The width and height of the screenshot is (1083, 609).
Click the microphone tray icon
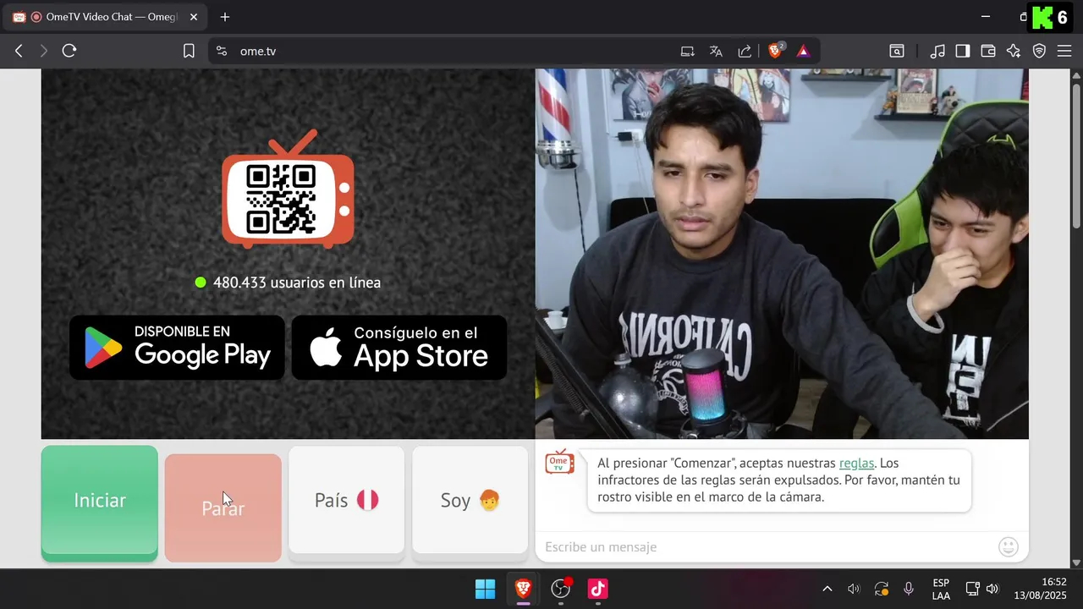(x=909, y=589)
